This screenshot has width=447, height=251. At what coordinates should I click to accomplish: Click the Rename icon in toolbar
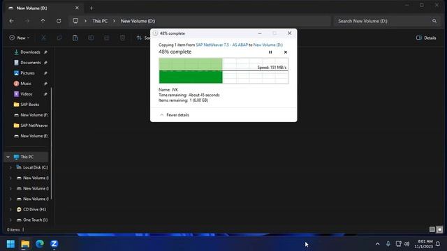(91, 38)
